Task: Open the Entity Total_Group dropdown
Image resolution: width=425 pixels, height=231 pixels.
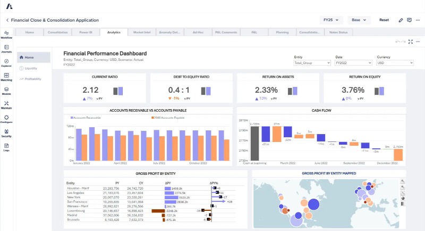Action: pos(311,63)
